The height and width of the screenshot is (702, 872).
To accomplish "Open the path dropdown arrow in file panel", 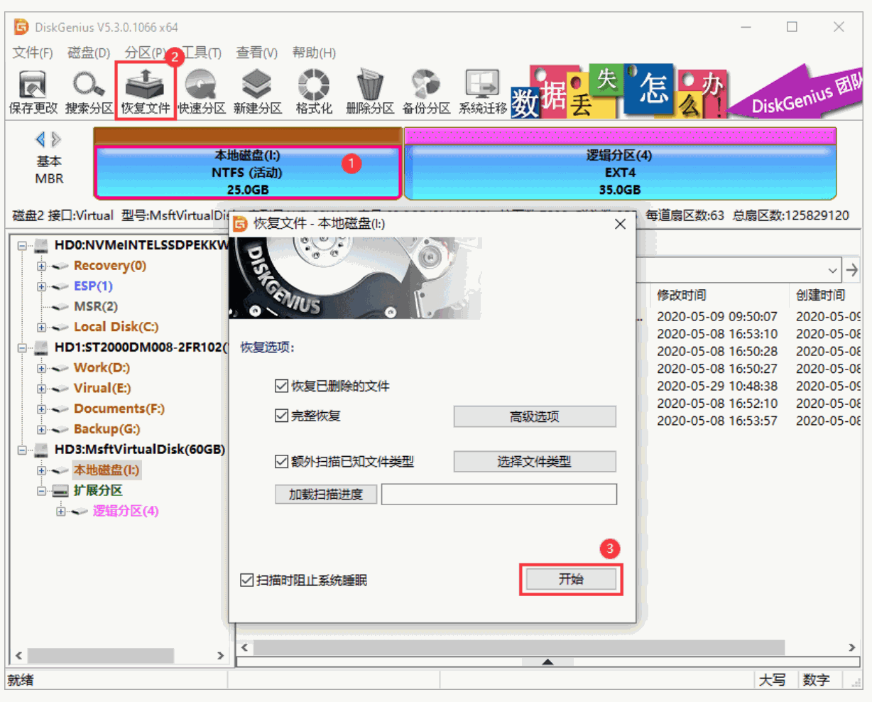I will point(832,270).
